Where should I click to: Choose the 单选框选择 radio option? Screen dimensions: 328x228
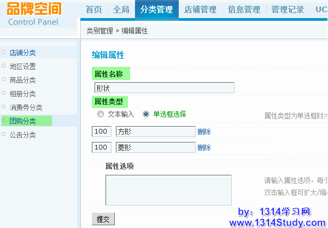146,115
